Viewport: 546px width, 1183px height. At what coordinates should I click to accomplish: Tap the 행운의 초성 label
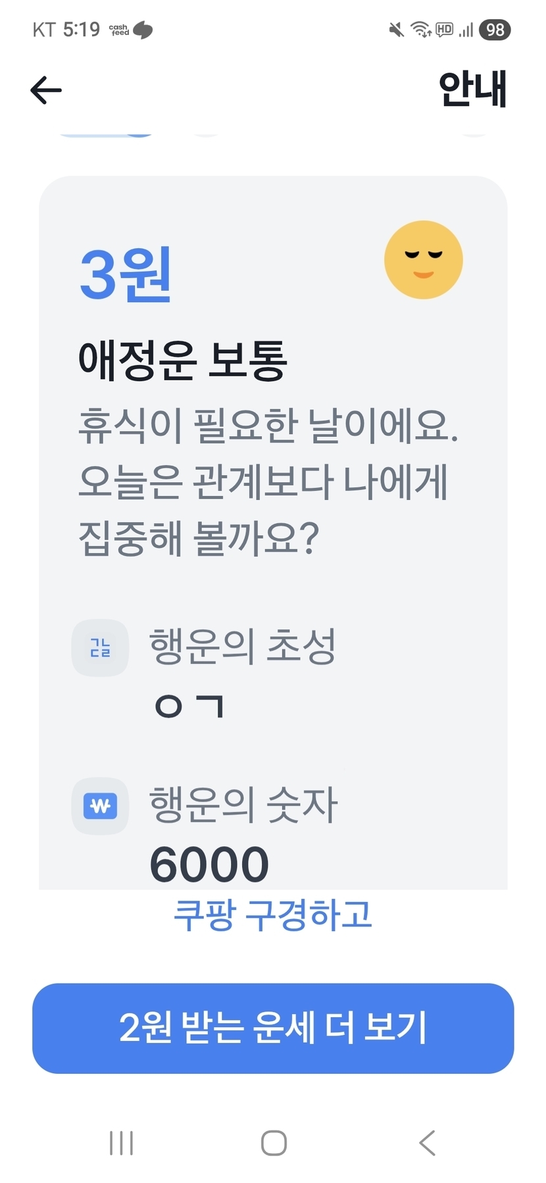242,646
